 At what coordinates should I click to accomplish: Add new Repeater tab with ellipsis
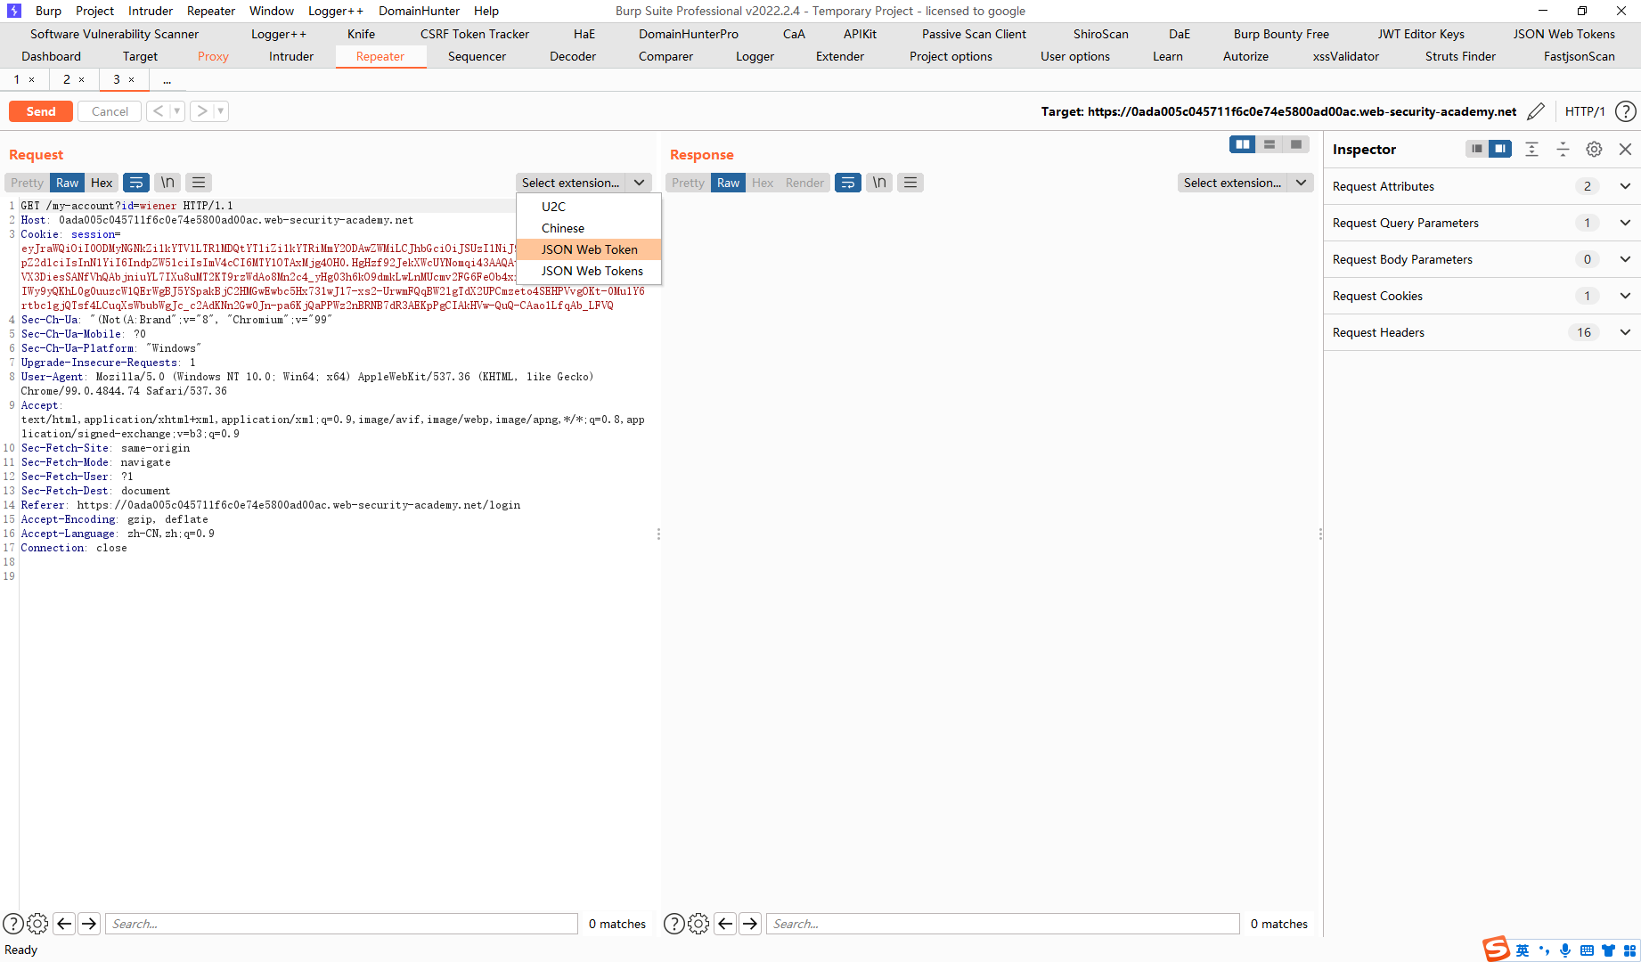coord(167,79)
